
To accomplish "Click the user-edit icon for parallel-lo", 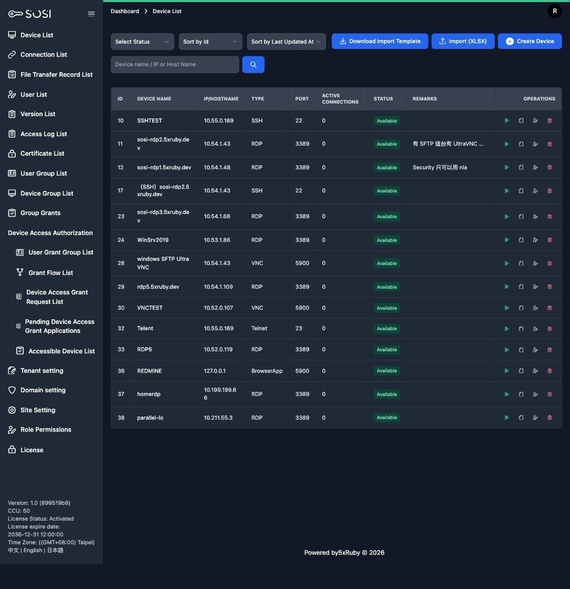I will tap(535, 418).
